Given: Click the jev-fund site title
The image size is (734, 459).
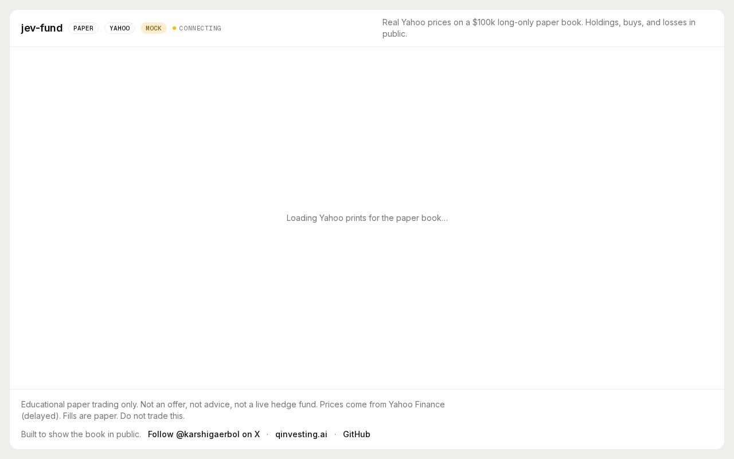Looking at the screenshot, I should pos(42,28).
